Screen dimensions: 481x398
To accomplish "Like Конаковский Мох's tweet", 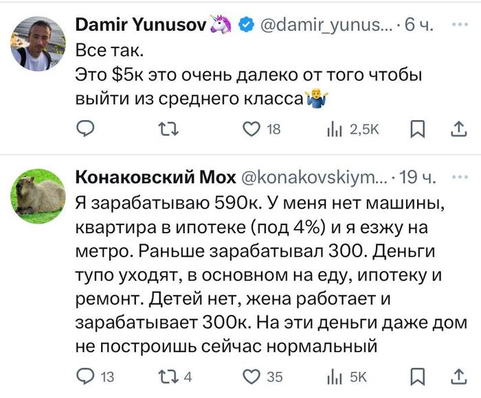I will pyautogui.click(x=253, y=376).
